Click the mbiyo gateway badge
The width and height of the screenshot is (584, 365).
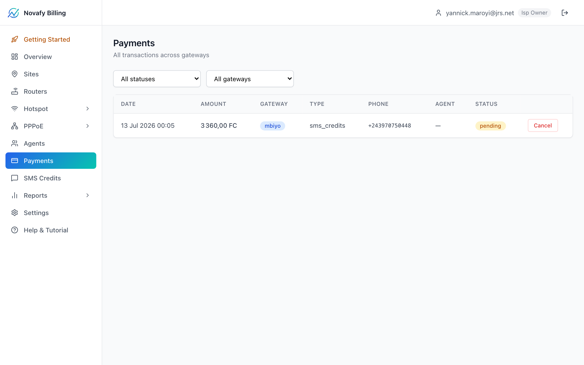point(273,126)
